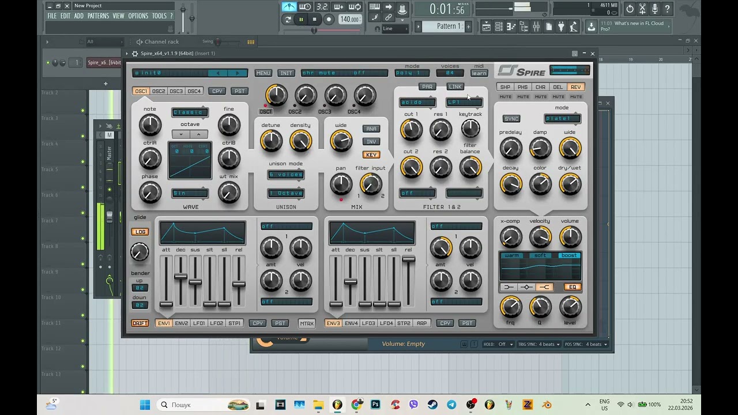Open Steam from the Windows taskbar

[432, 405]
